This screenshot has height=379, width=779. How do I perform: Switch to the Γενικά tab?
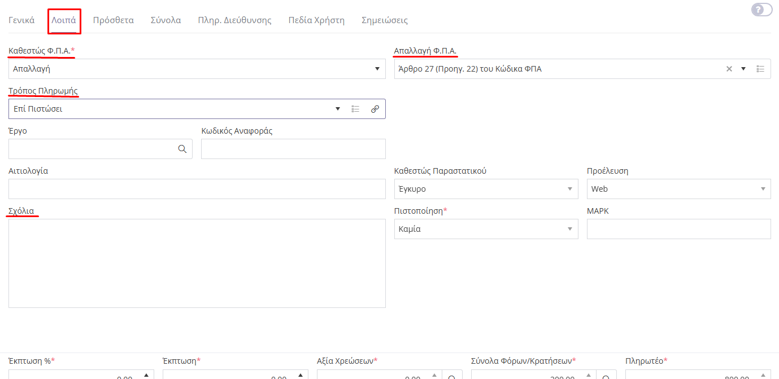pyautogui.click(x=21, y=20)
